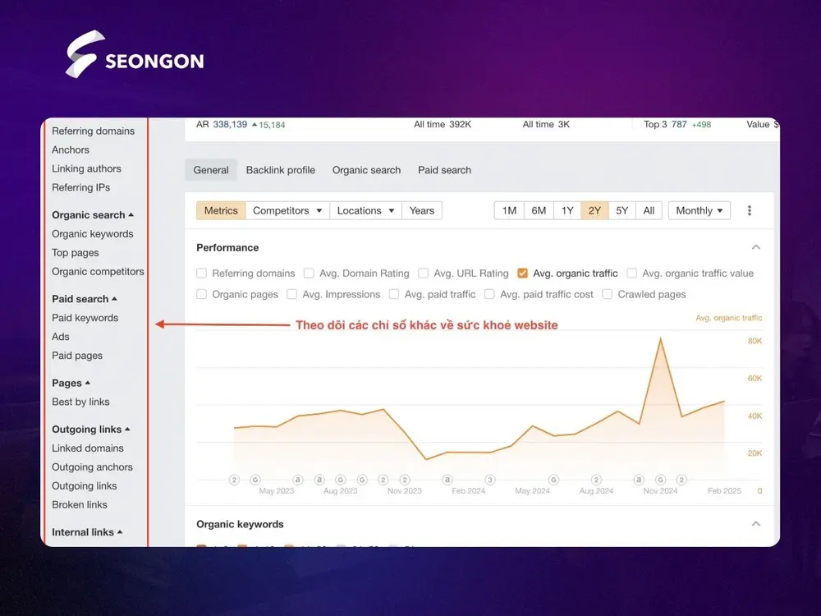
Task: Enable the Avg. paid traffic cost checkbox
Action: tap(489, 294)
